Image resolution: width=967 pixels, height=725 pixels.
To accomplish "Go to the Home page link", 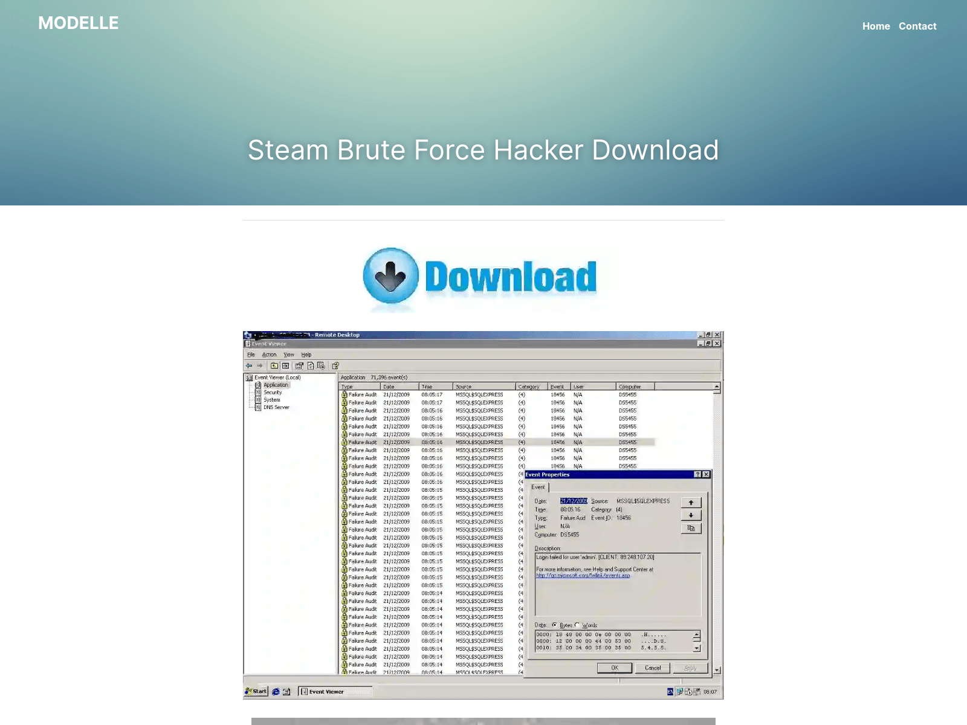I will tap(876, 26).
